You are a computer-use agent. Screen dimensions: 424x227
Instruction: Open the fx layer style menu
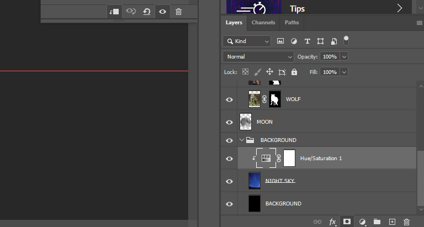333,221
